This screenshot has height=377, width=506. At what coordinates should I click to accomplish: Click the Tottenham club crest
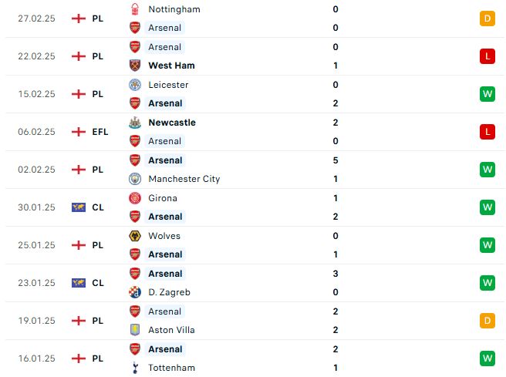[135, 368]
